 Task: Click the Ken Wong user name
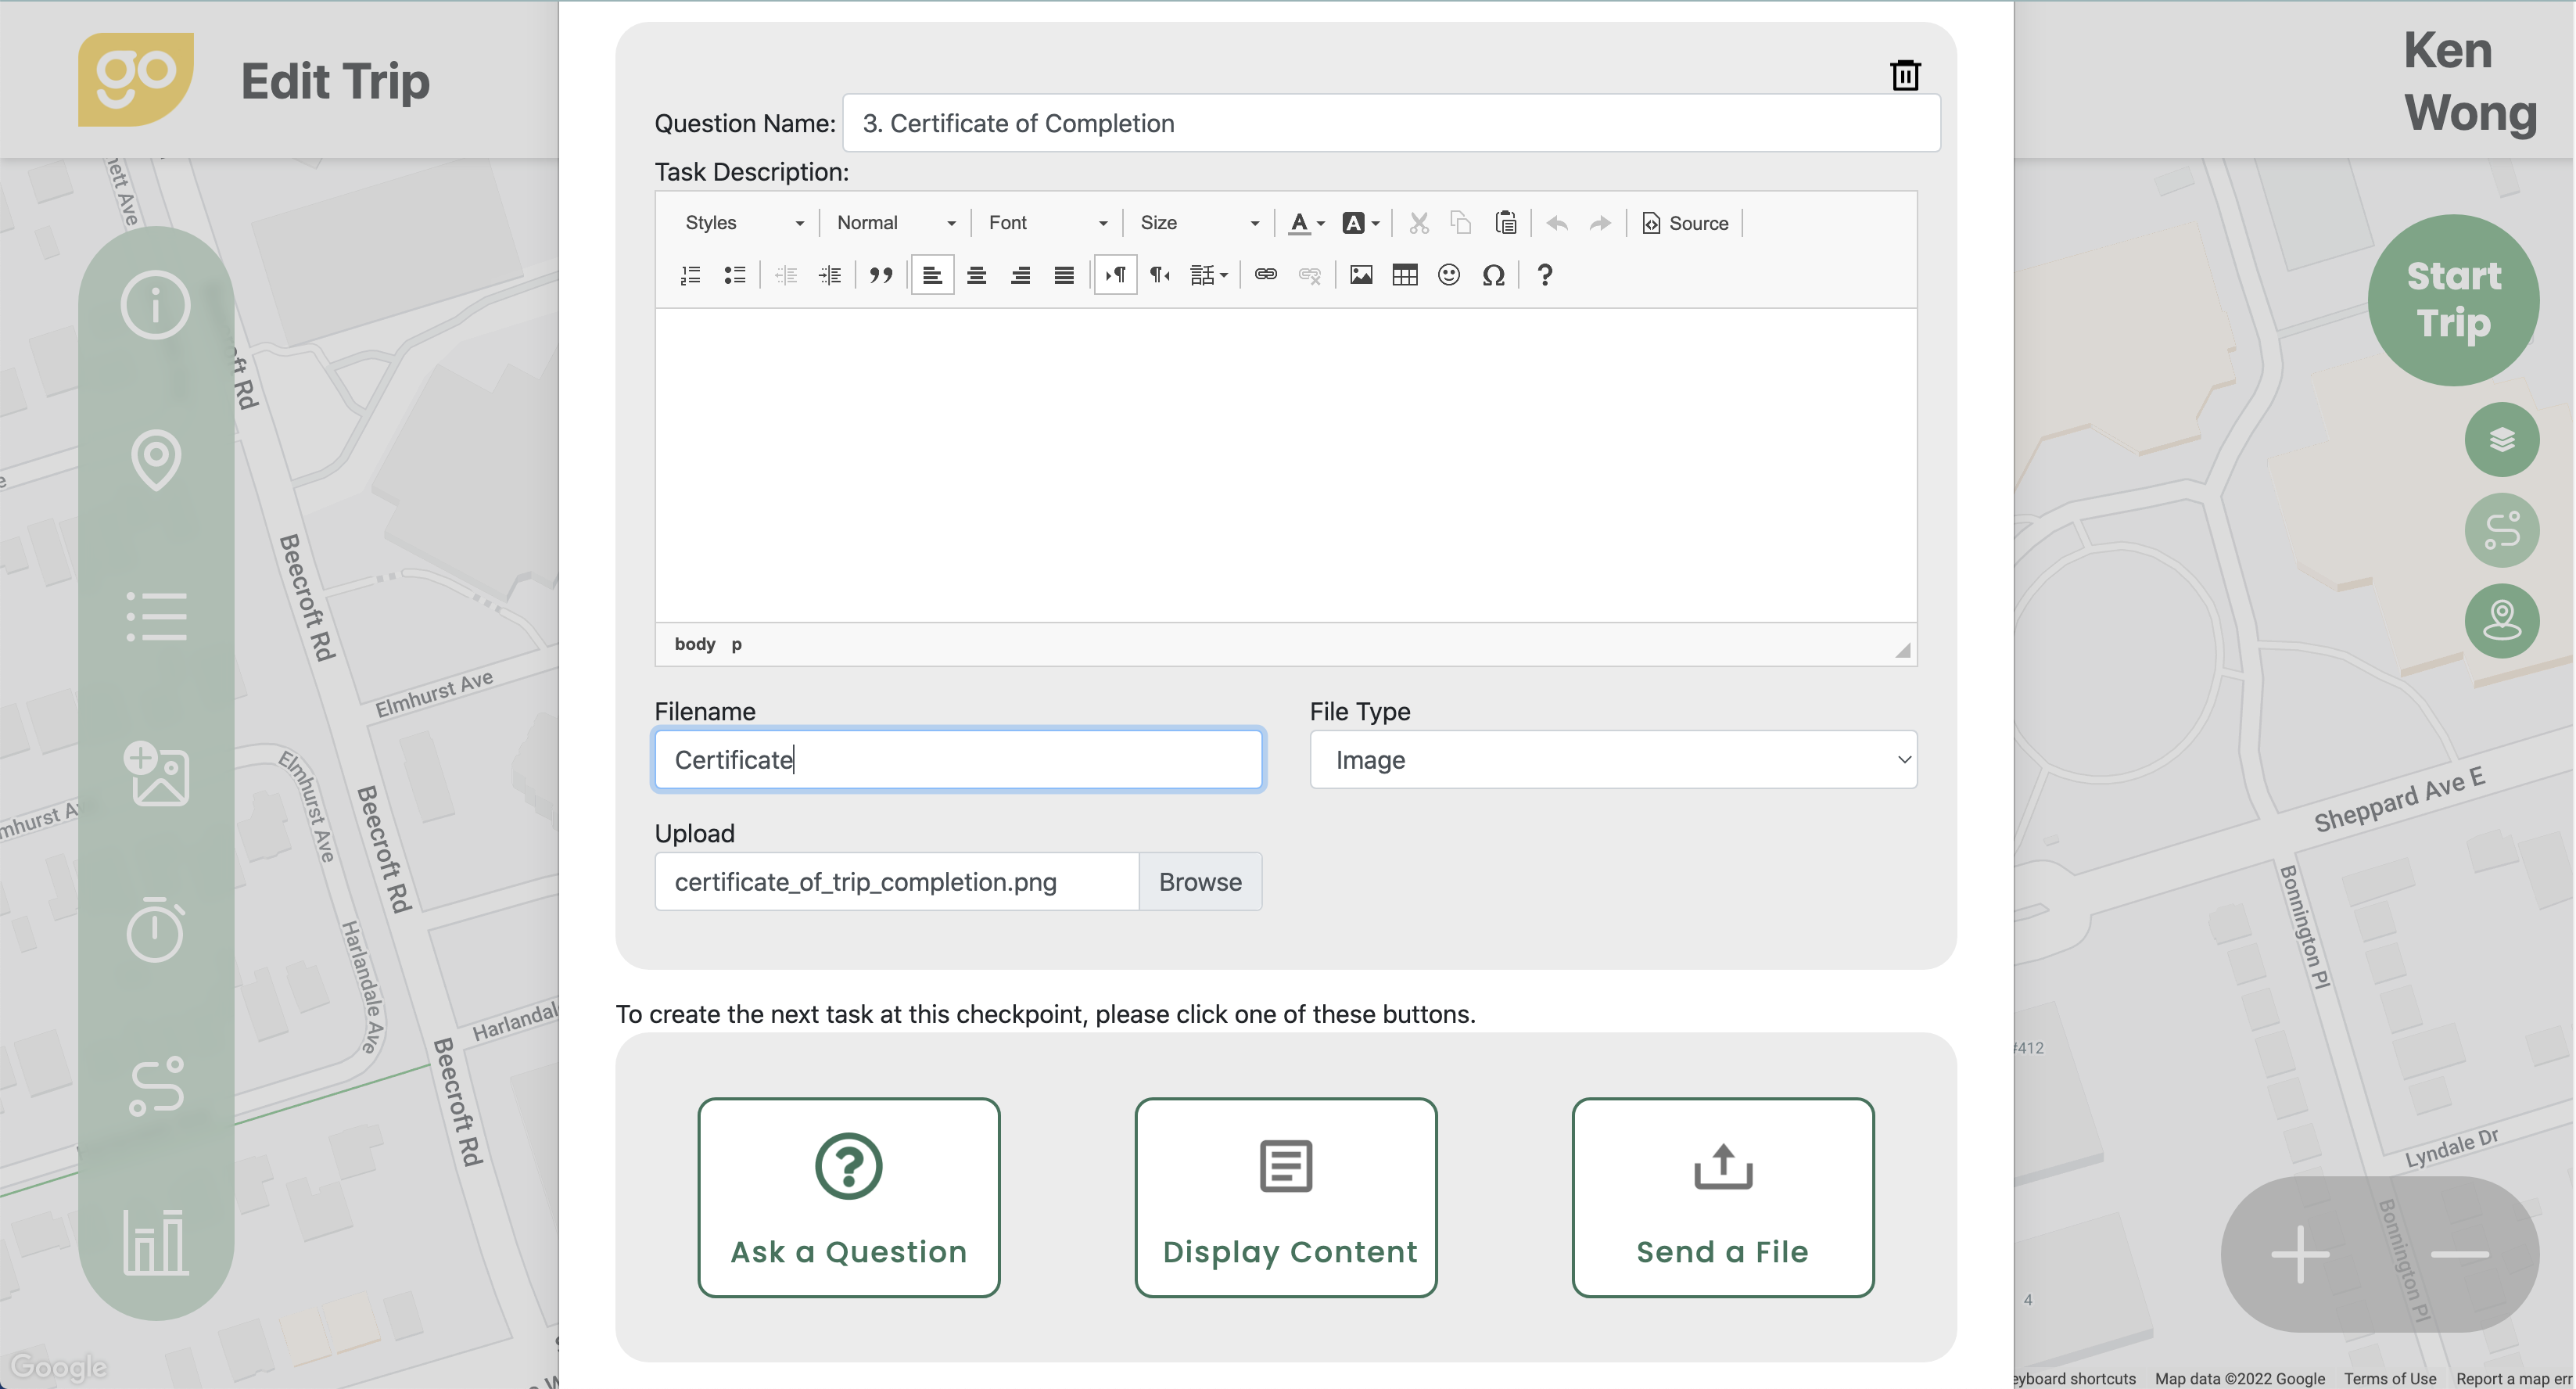pos(2470,81)
